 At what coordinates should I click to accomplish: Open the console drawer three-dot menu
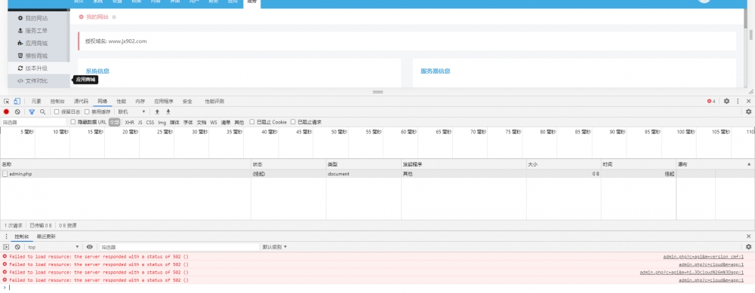pos(6,237)
